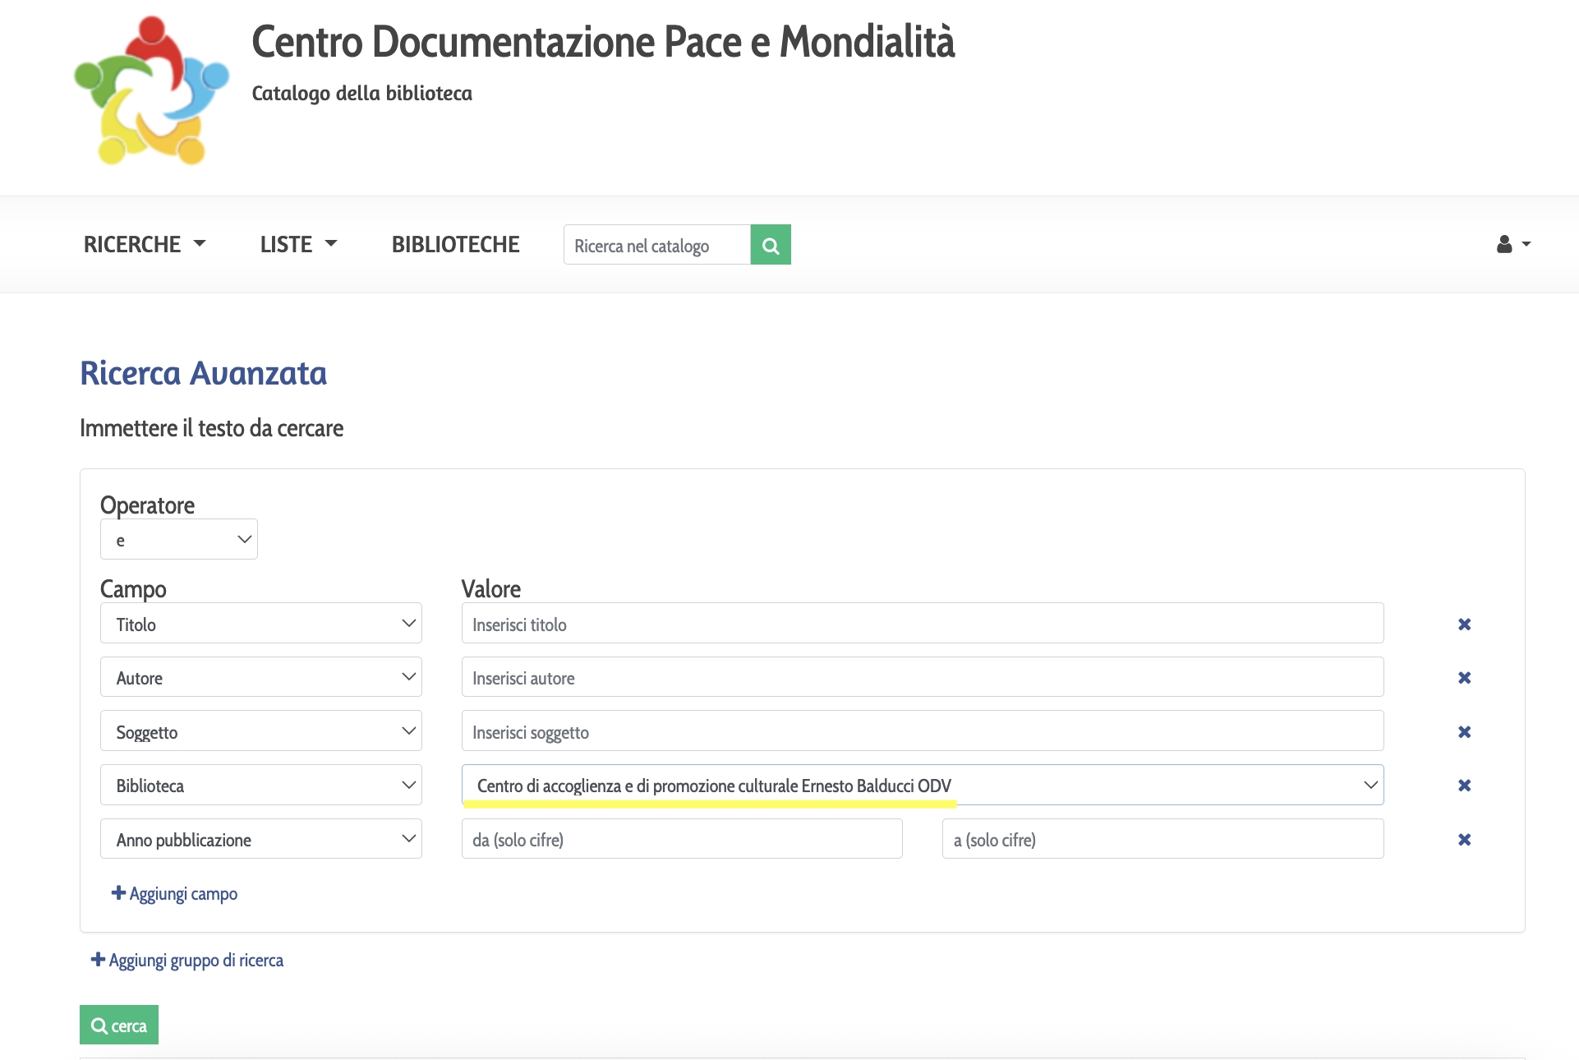Focus the Inserisci autore input field
Image resolution: width=1579 pixels, height=1060 pixels.
[x=922, y=677]
